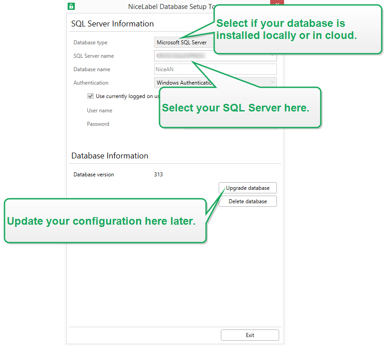Toggle the use currently logged on user checkbox
The width and height of the screenshot is (388, 346).
[x=91, y=96]
